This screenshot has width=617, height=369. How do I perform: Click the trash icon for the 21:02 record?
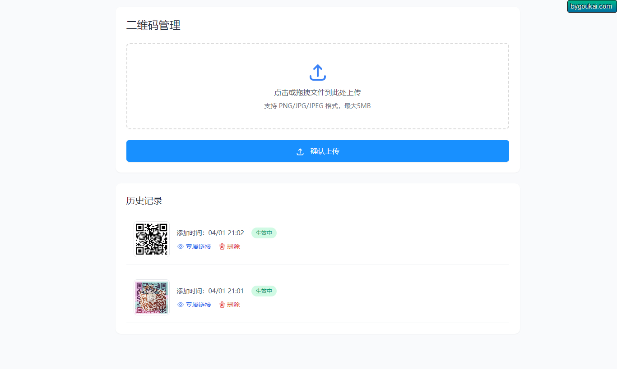pyautogui.click(x=222, y=246)
